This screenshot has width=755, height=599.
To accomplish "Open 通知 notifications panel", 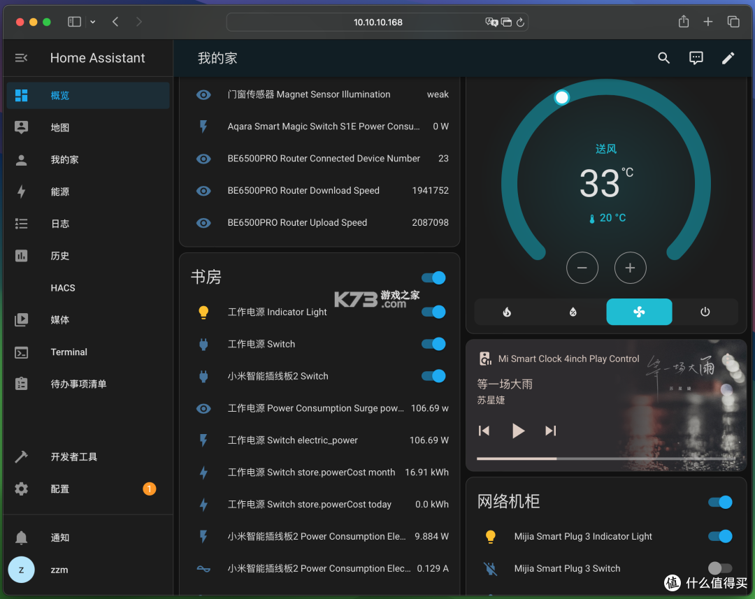I will (88, 537).
